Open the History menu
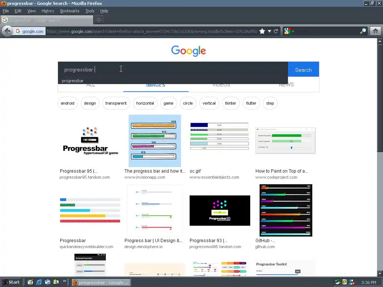The height and width of the screenshot is (287, 383). click(48, 11)
